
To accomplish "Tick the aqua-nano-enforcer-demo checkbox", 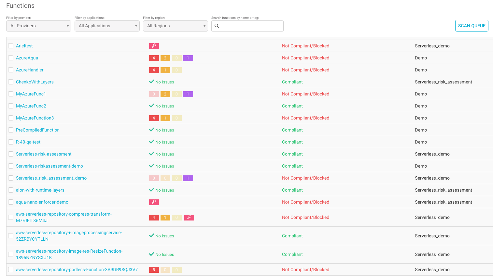I will pos(11,202).
